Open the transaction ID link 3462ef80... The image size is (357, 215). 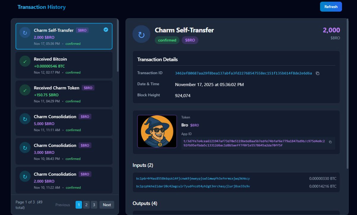point(243,73)
